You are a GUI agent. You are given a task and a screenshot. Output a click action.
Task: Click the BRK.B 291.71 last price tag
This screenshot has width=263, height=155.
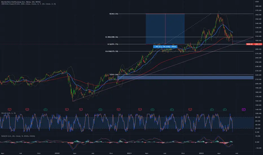254,44
